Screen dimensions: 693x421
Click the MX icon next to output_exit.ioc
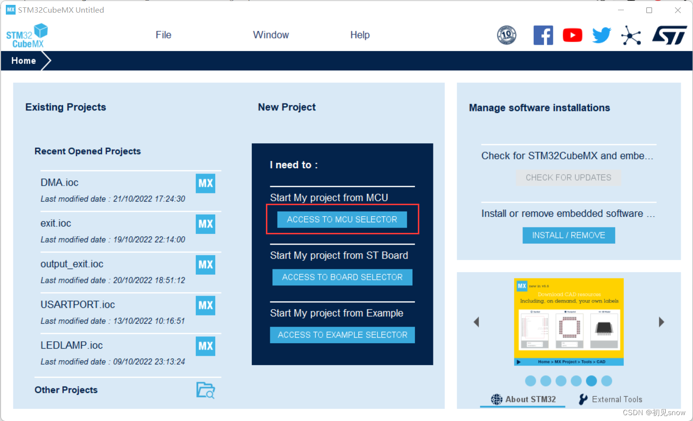[206, 265]
